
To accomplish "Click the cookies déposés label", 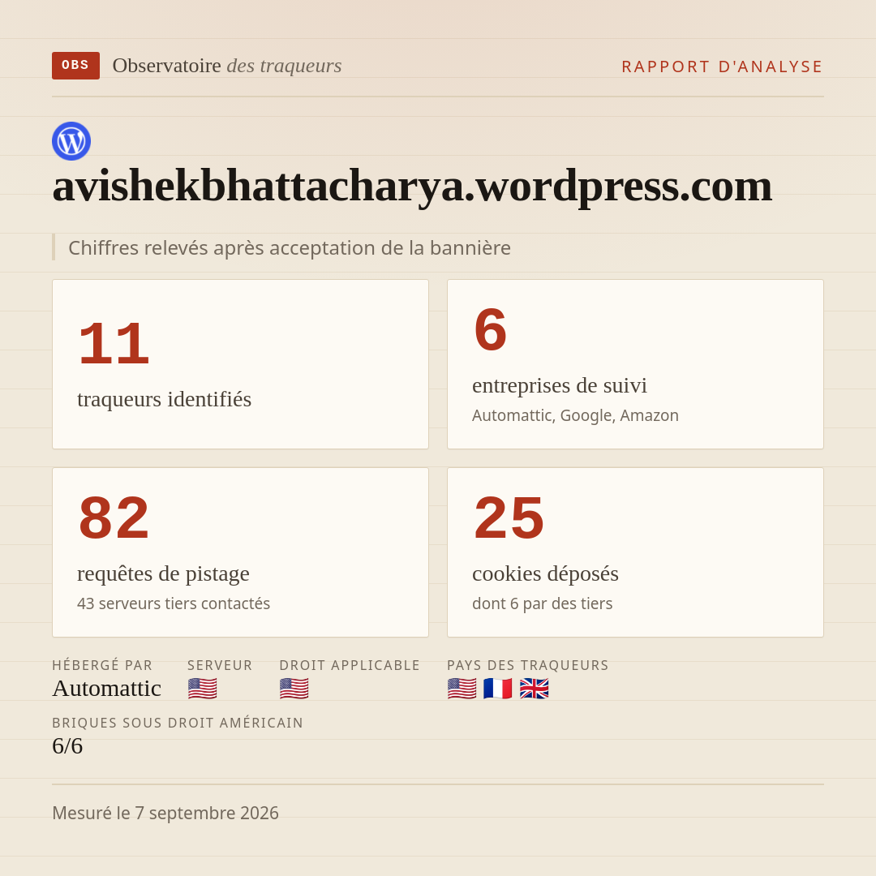I will pos(545,573).
